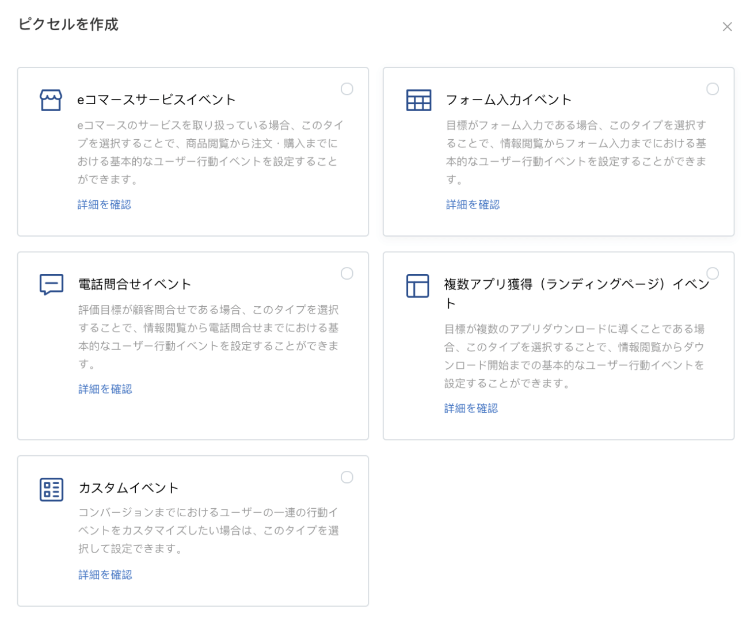Choose the 電話問合せイベント radio option
This screenshot has width=754, height=617.
(x=347, y=273)
